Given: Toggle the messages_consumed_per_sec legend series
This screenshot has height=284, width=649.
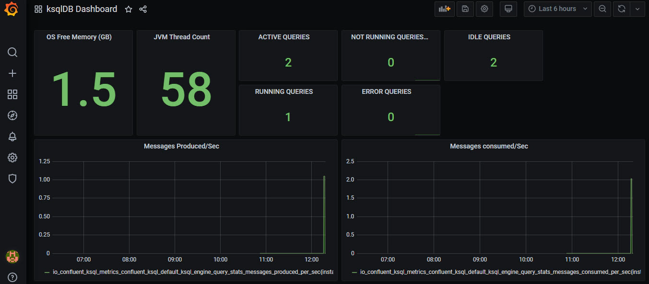Looking at the screenshot, I should (500, 272).
